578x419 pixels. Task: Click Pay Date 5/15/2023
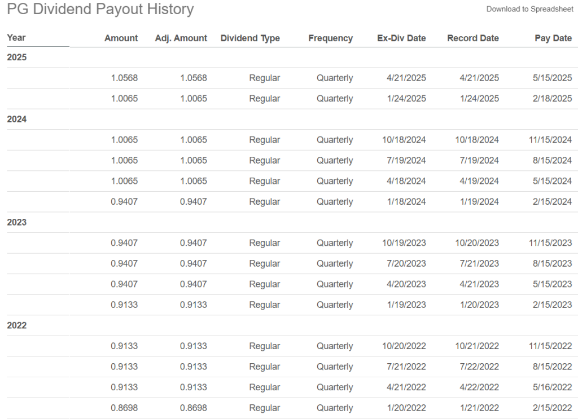point(552,284)
